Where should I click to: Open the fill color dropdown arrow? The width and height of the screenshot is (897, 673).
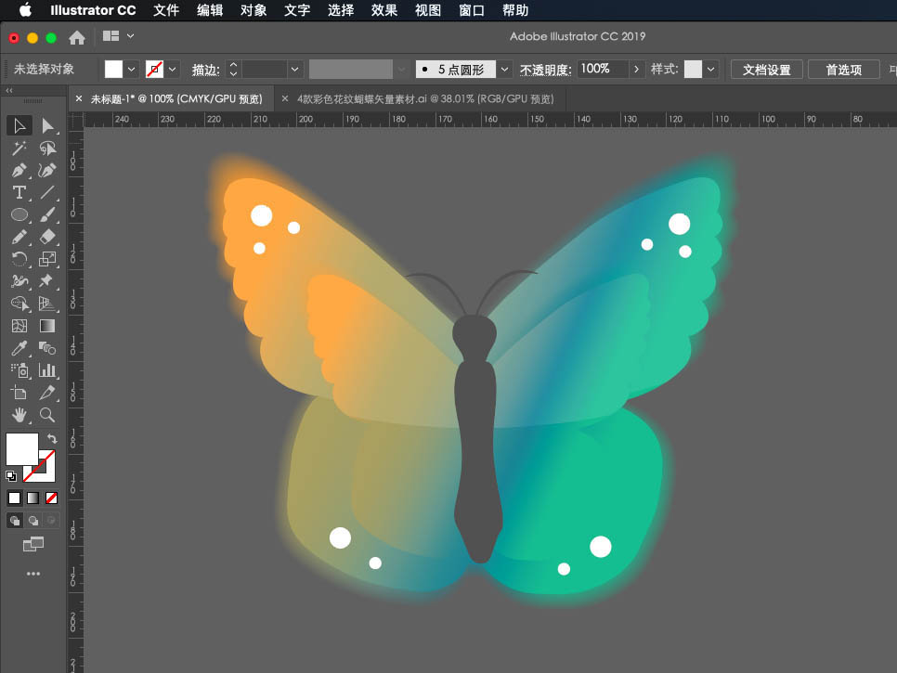[x=132, y=70]
